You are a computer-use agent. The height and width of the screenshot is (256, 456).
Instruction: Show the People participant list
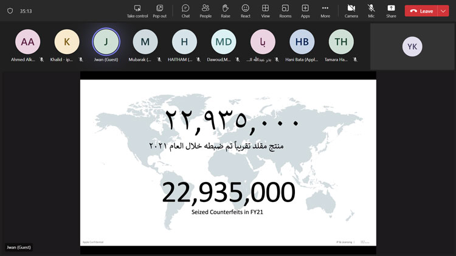[206, 10]
